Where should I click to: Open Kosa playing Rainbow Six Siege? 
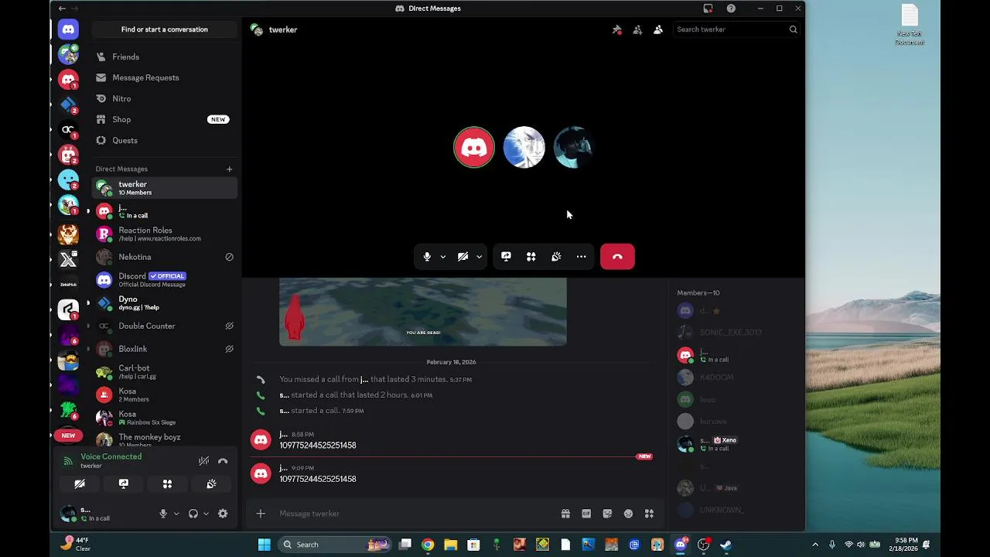(x=164, y=418)
